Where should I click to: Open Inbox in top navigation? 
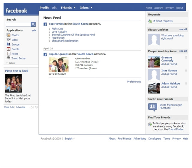coord(84,7)
